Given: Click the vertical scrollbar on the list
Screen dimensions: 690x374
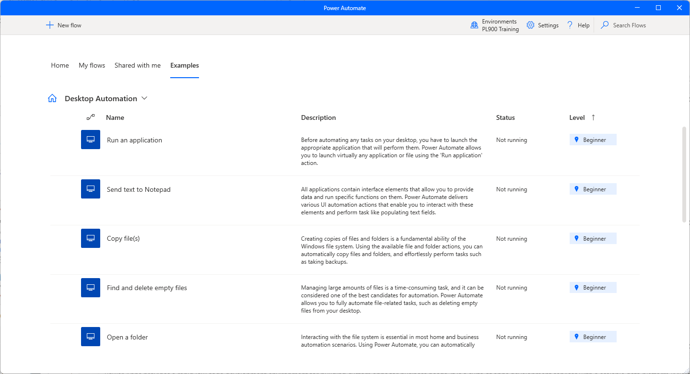Looking at the screenshot, I should [684, 174].
